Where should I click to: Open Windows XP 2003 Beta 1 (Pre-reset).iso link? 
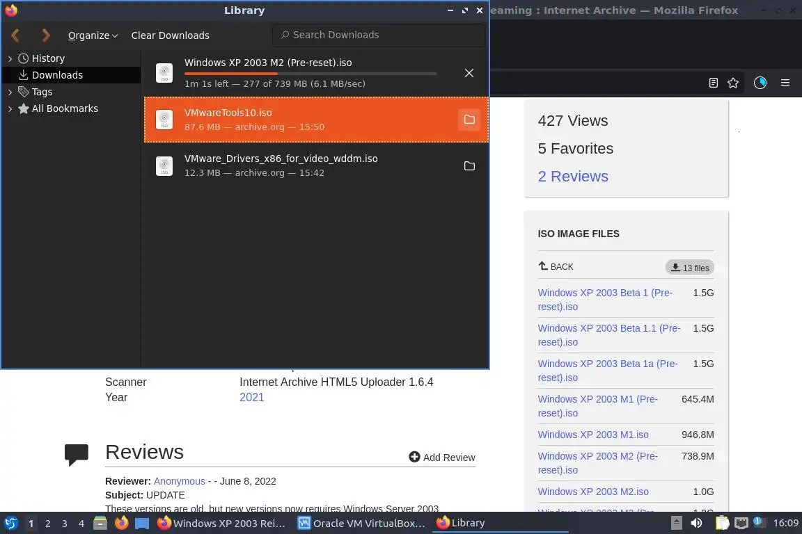pyautogui.click(x=605, y=300)
